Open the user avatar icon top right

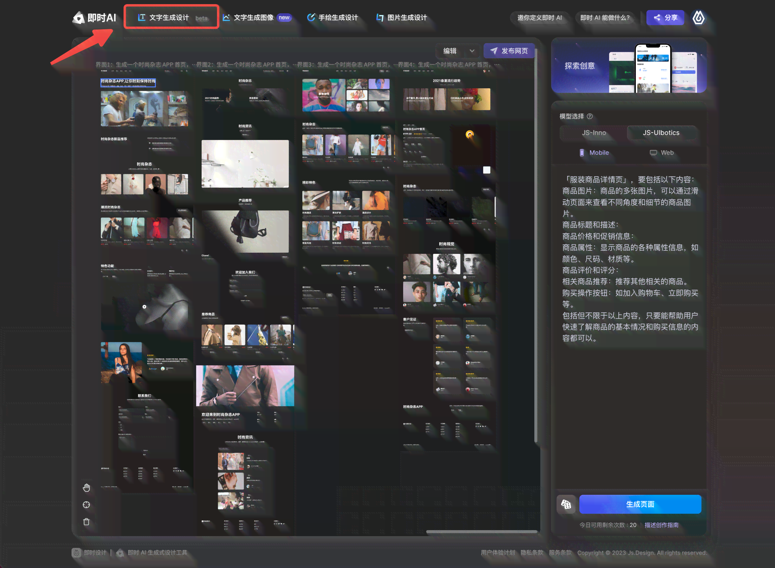[x=699, y=17]
